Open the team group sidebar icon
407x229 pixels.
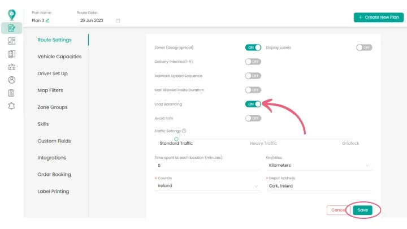pos(12,67)
